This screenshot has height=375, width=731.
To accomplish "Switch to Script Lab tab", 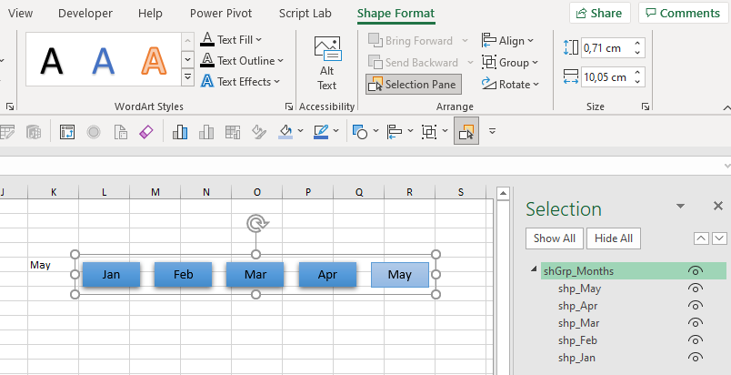I will 305,13.
